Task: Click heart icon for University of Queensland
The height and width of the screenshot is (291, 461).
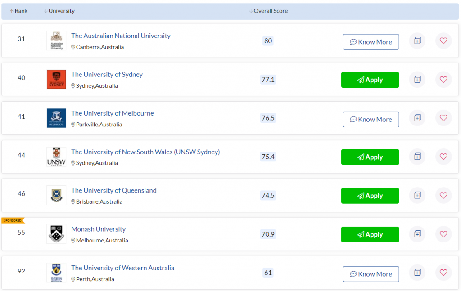Action: [443, 196]
